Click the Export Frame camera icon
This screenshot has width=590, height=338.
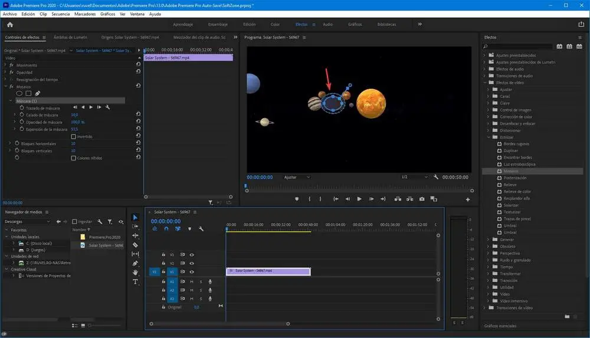click(422, 199)
